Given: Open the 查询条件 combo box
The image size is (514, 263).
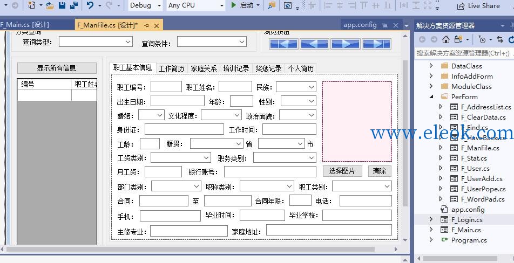Looking at the screenshot, I should [242, 42].
